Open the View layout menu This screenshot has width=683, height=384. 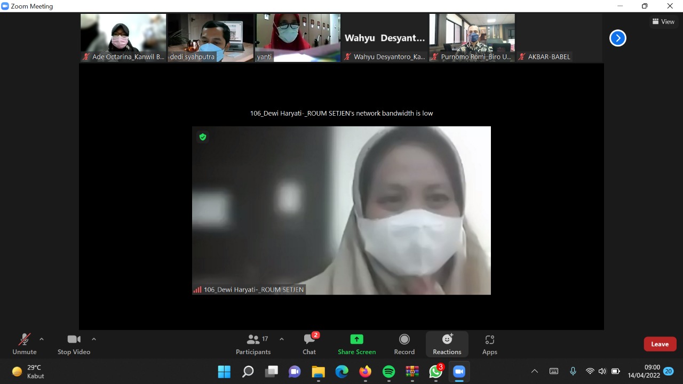pyautogui.click(x=663, y=22)
